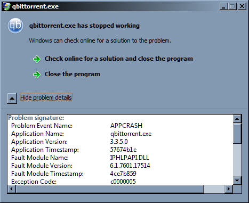This screenshot has height=203, width=249.
Task: Select exception code c0000005
Action: tap(123, 182)
